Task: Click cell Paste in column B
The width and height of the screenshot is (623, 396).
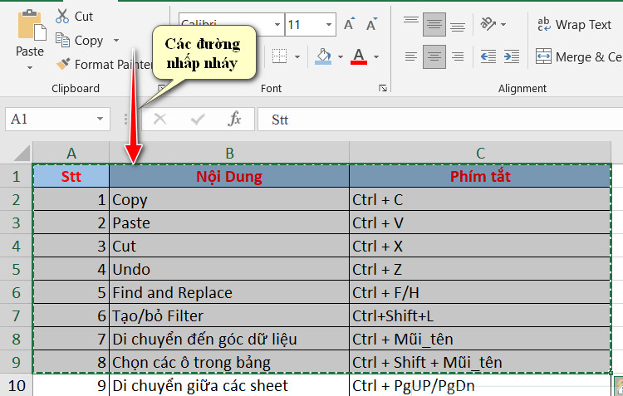Action: pyautogui.click(x=229, y=222)
